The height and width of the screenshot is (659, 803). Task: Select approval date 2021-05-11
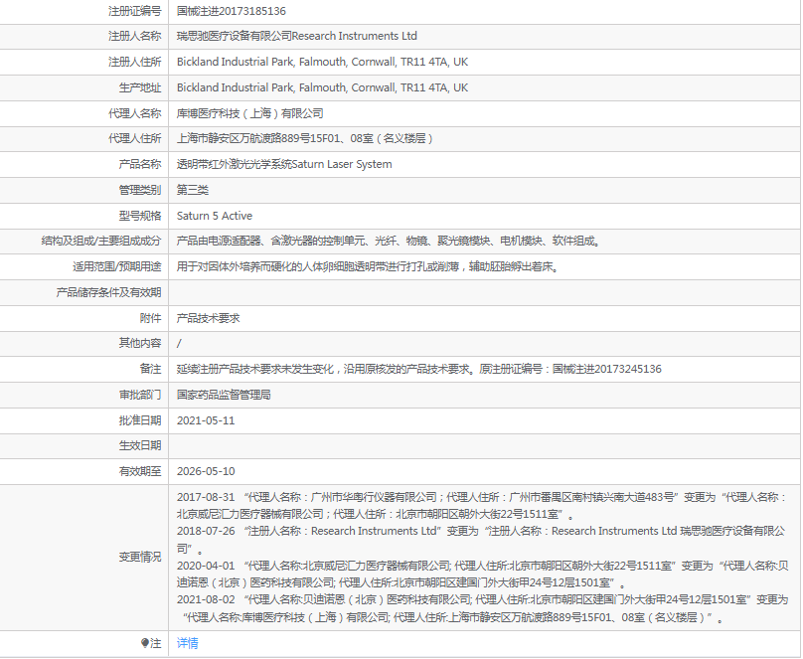(206, 420)
